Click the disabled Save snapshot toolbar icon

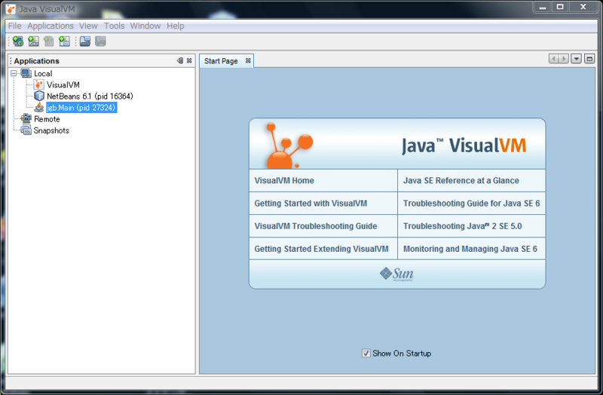click(x=100, y=41)
